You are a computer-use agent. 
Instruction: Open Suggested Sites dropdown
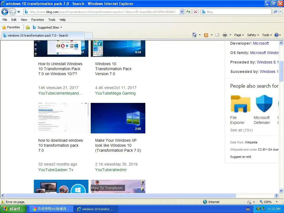click(x=47, y=27)
